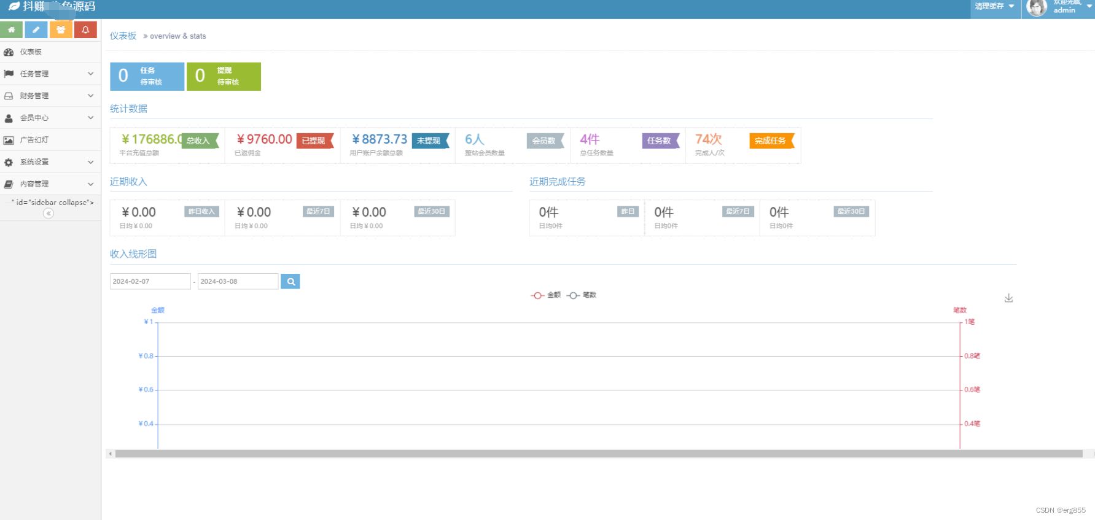This screenshot has height=520, width=1095.
Task: Click the horizontal scrollbar below the chart
Action: pos(598,454)
